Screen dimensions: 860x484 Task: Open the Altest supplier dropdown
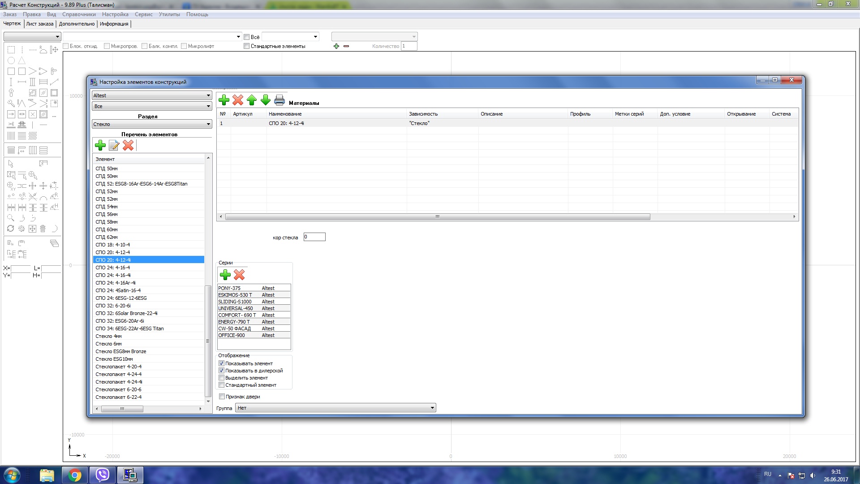coord(152,95)
